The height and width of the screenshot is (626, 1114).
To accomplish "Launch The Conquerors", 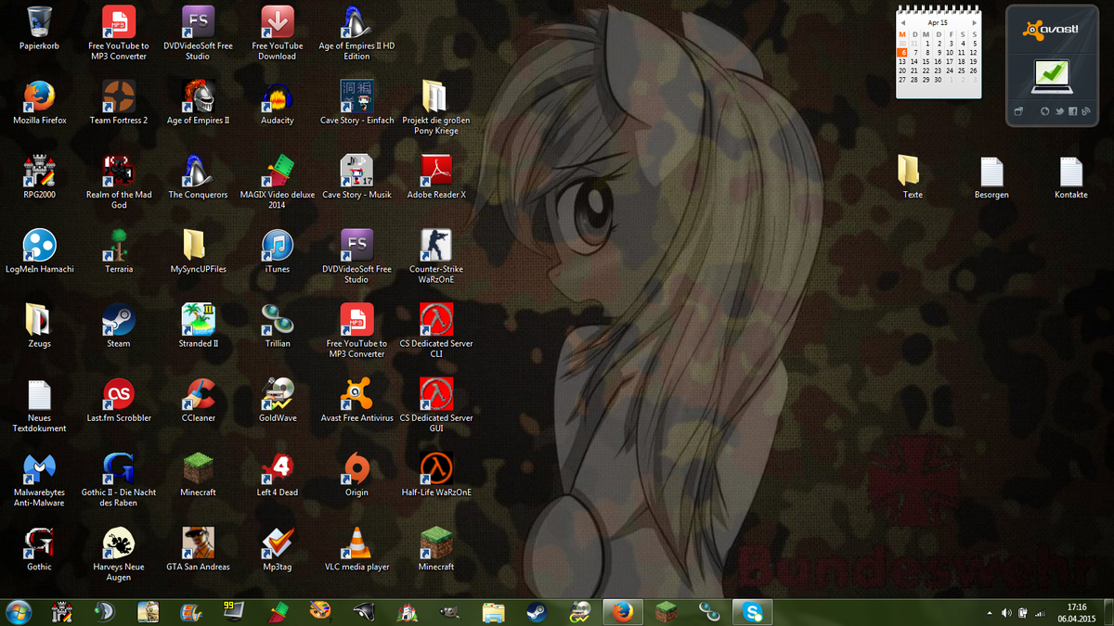I will tap(199, 177).
